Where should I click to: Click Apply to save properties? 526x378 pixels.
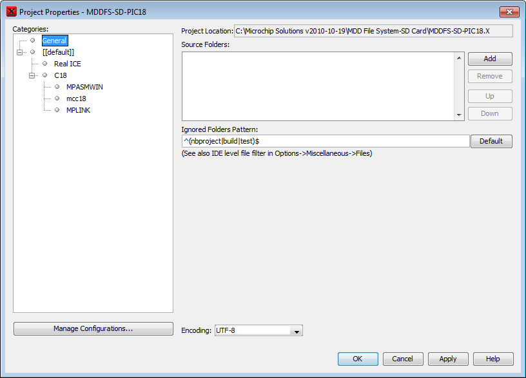tap(447, 359)
